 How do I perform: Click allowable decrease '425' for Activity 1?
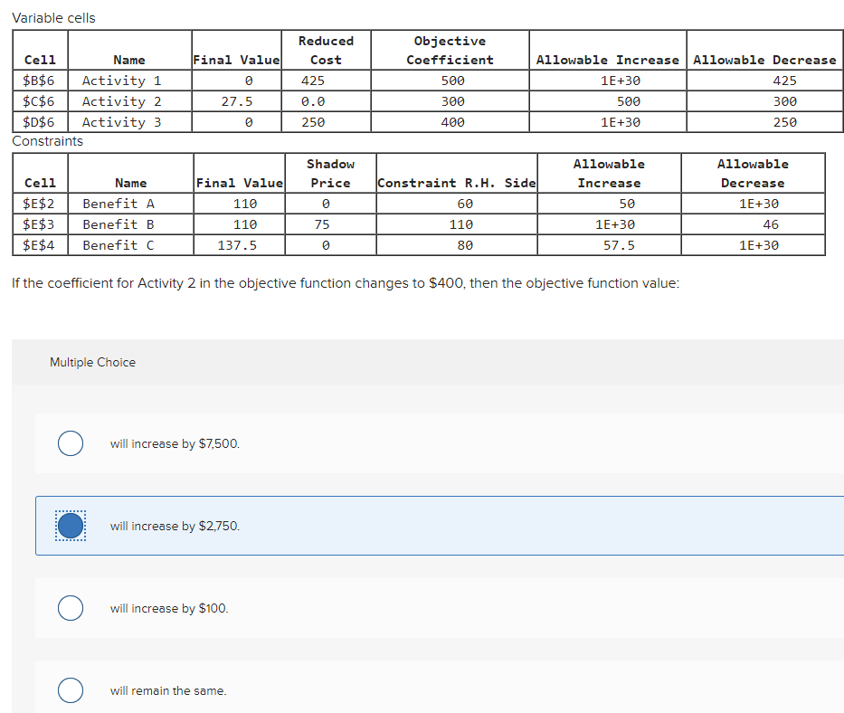[x=785, y=81]
